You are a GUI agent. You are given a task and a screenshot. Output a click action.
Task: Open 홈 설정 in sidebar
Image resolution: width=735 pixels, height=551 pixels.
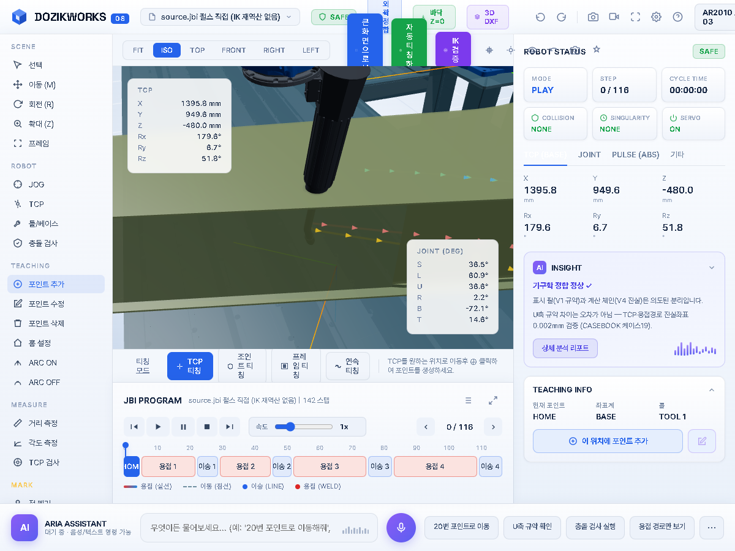tap(56, 343)
